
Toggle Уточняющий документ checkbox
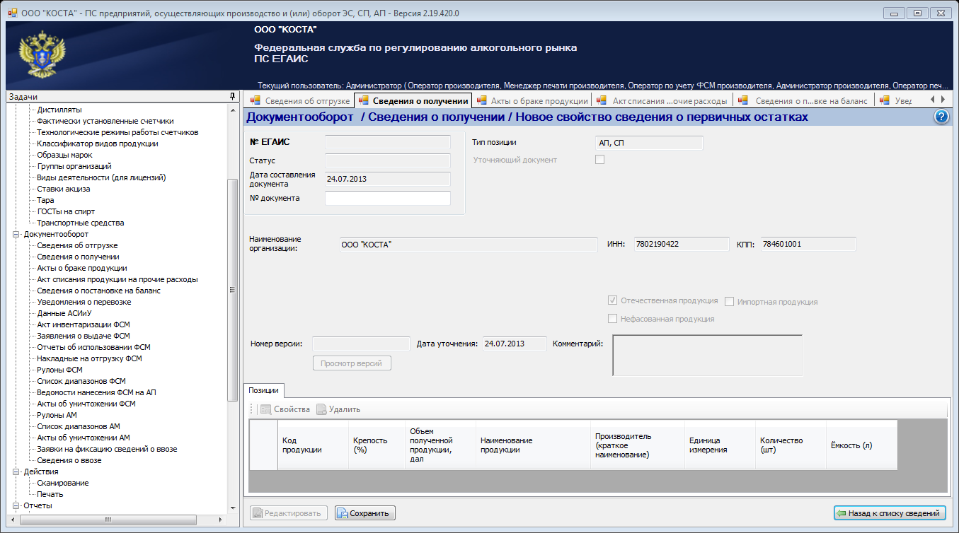pos(599,160)
